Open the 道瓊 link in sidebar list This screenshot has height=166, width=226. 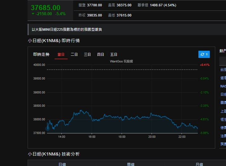223,78
